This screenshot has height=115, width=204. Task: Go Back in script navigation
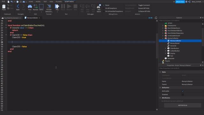pyautogui.click(x=18, y=6)
